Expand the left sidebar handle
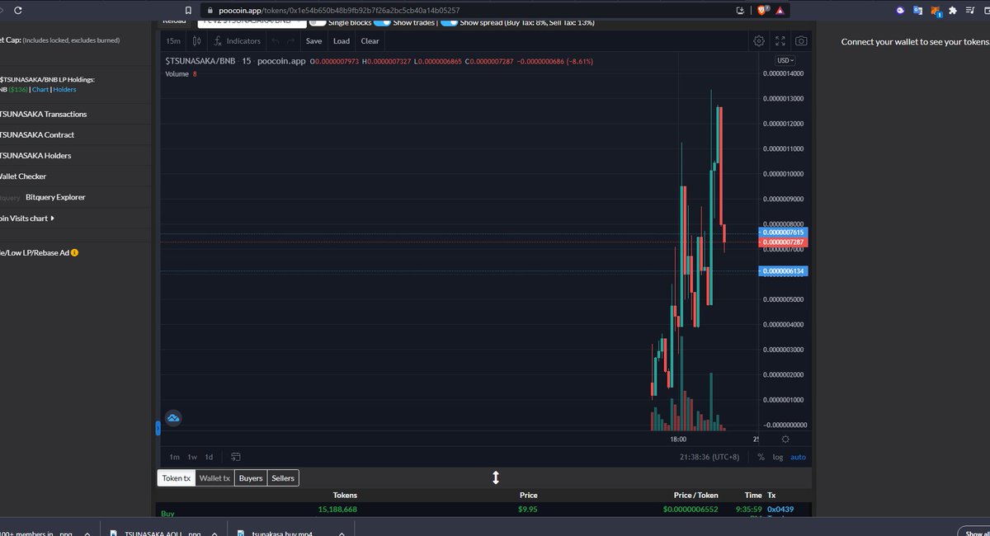This screenshot has height=536, width=990. [x=158, y=428]
